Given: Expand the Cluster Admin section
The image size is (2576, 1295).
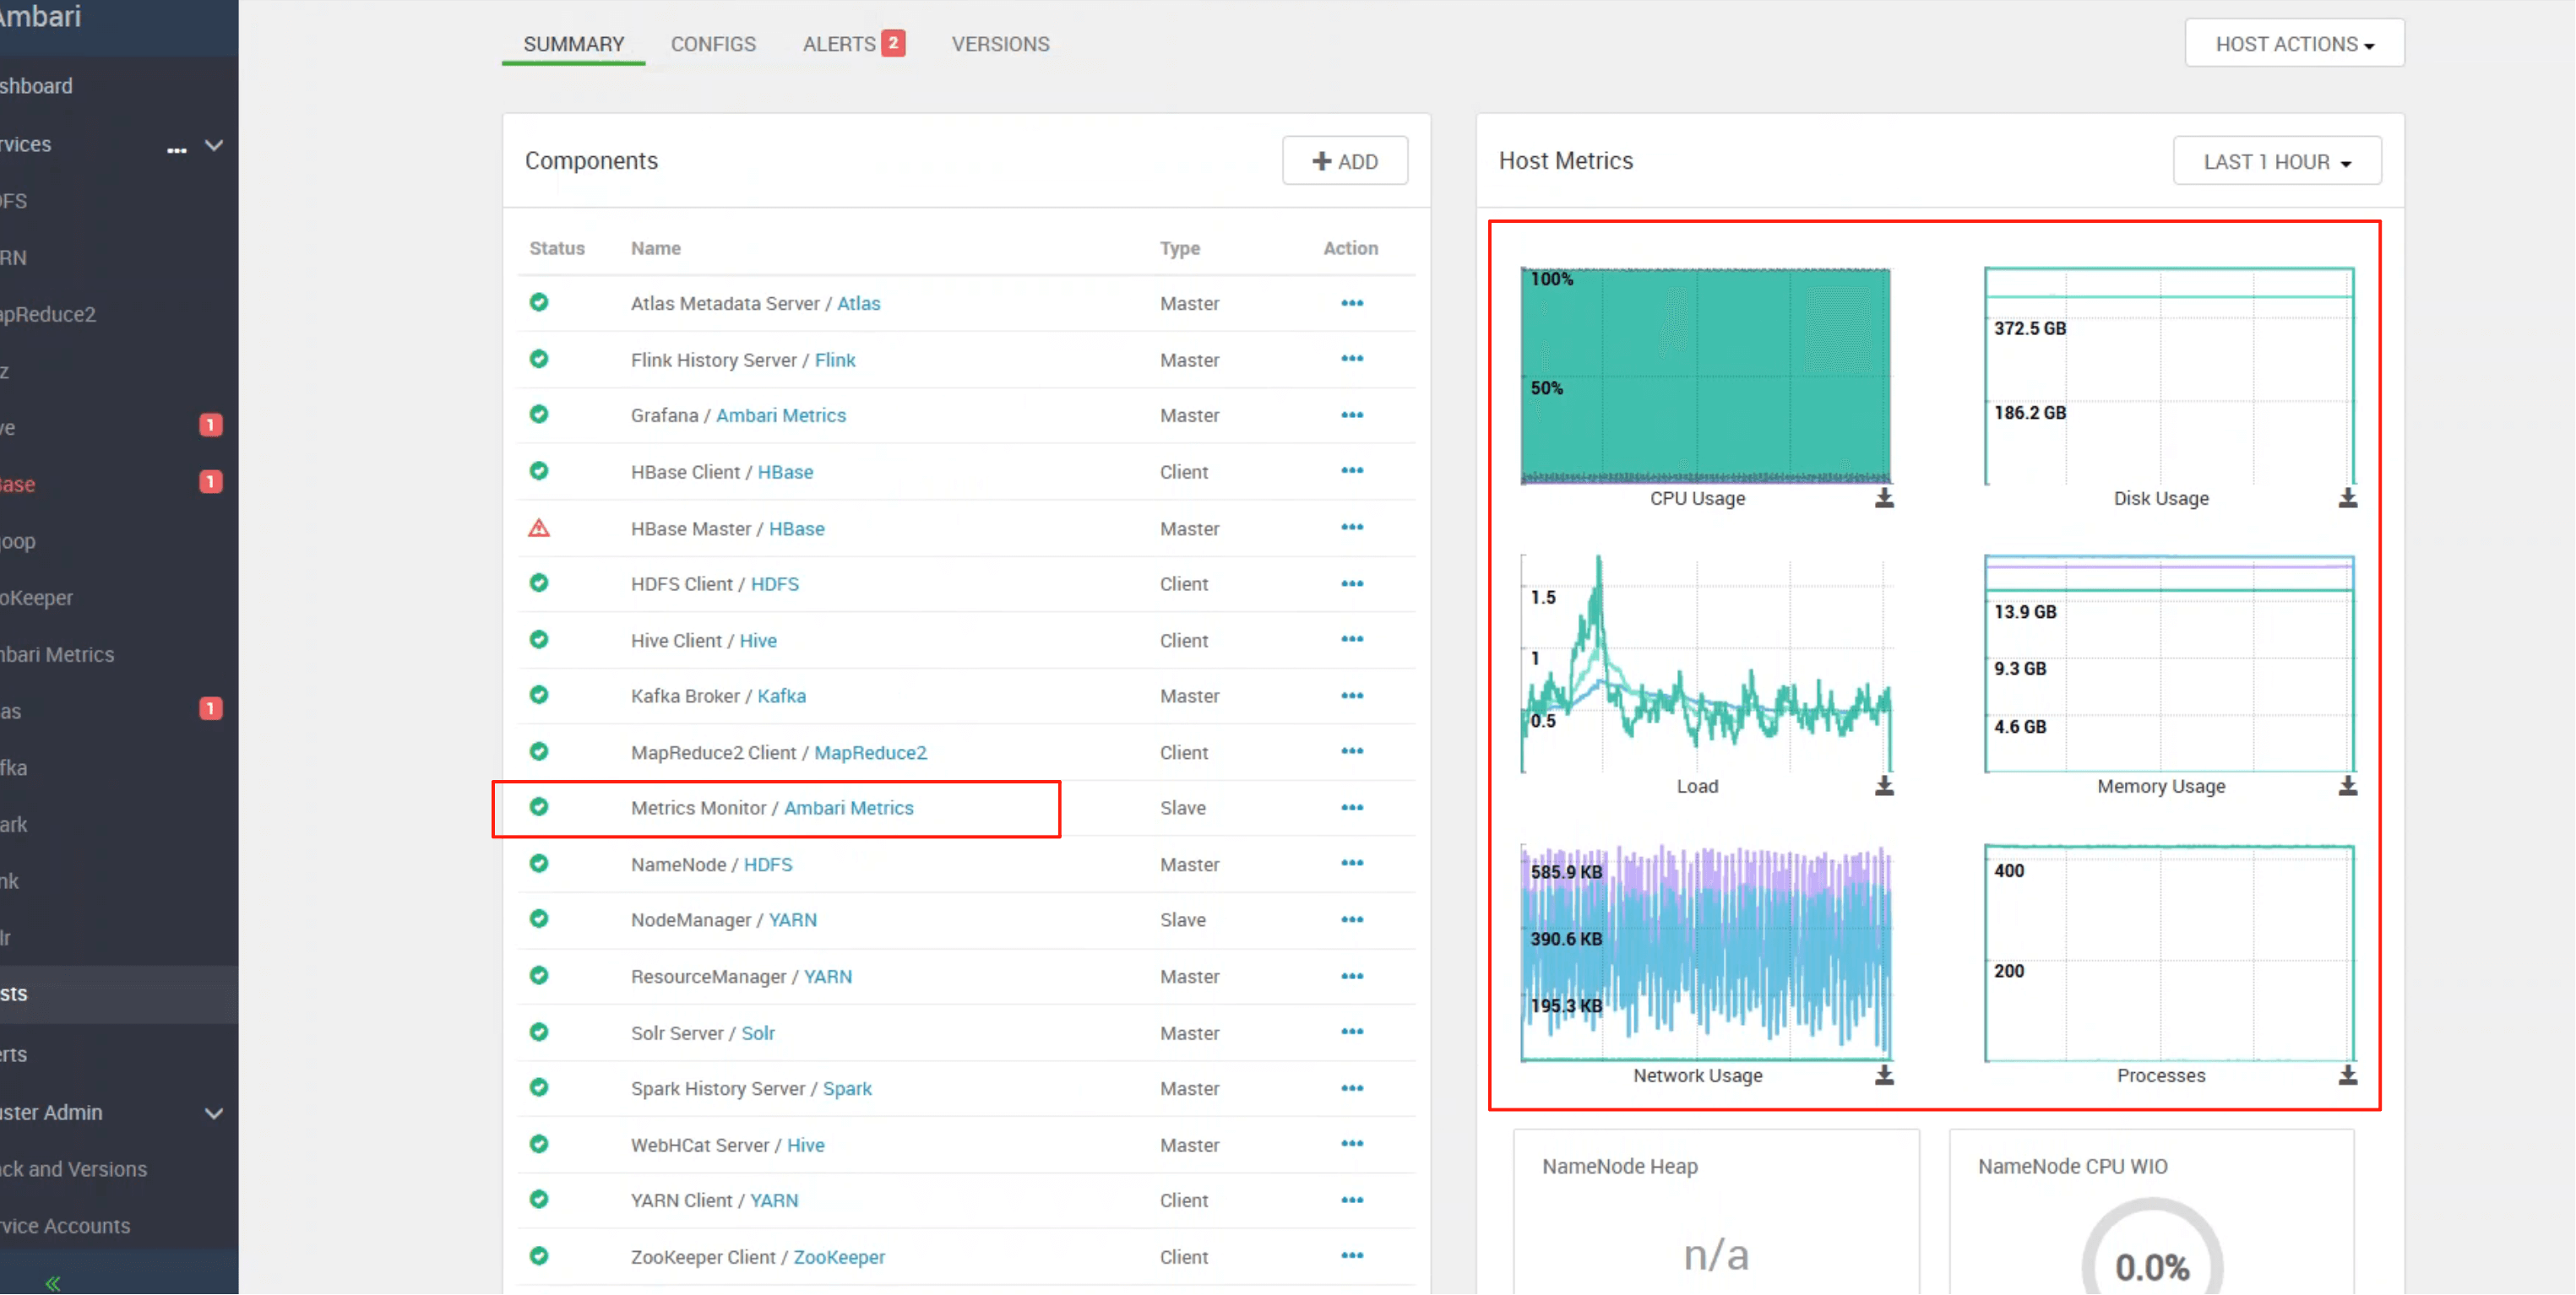Looking at the screenshot, I should coord(212,1113).
